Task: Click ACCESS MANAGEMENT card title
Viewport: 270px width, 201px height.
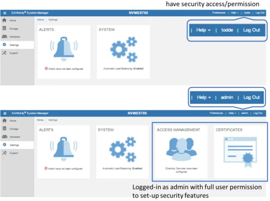Action: click(x=178, y=130)
